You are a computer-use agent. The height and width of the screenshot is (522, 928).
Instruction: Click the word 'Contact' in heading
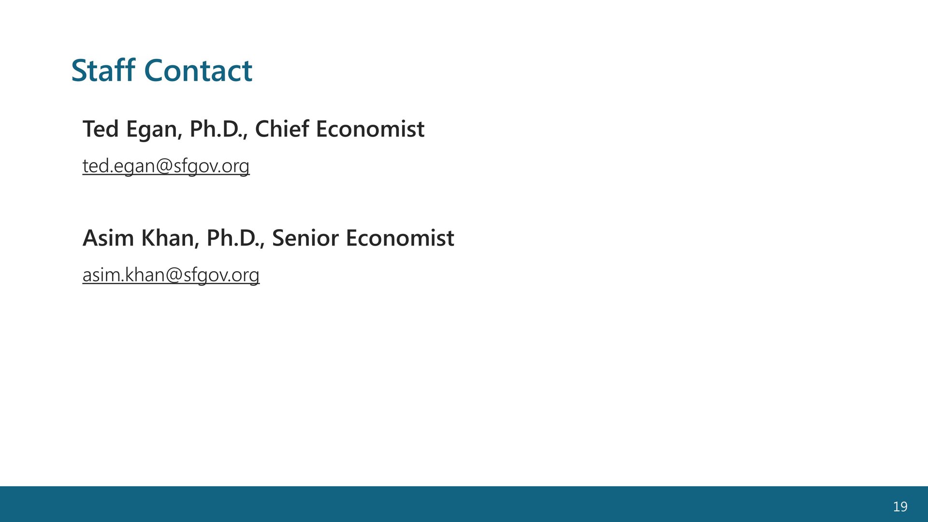click(198, 71)
